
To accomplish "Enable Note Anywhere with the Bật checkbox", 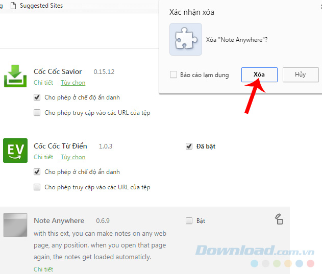I will [x=189, y=221].
